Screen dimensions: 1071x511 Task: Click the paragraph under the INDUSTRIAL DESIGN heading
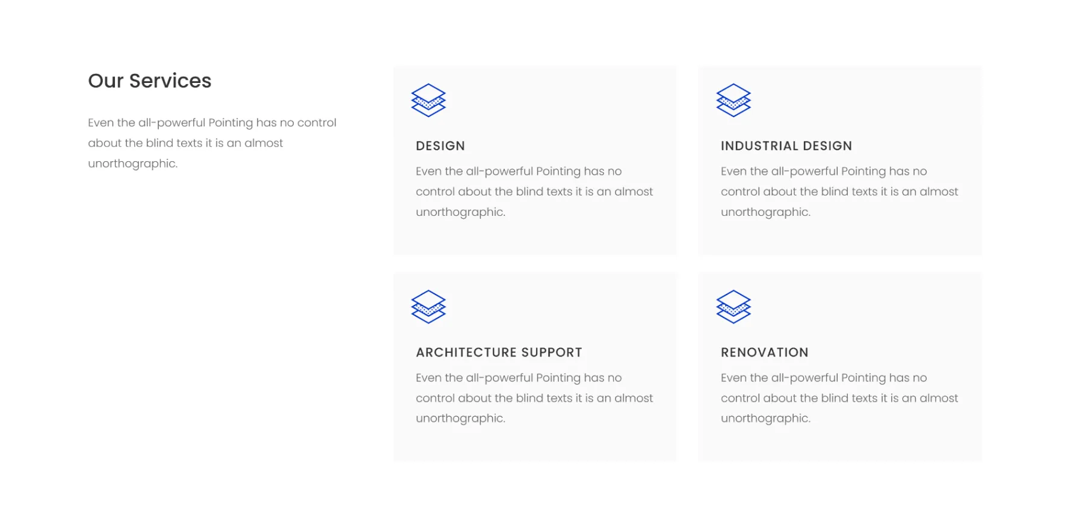point(839,192)
